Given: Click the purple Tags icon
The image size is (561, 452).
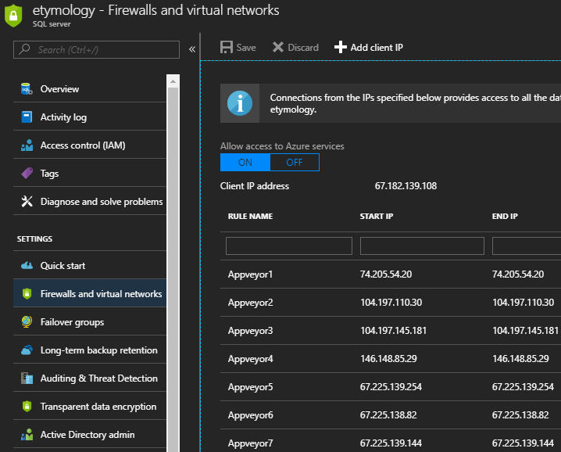Looking at the screenshot, I should [27, 174].
